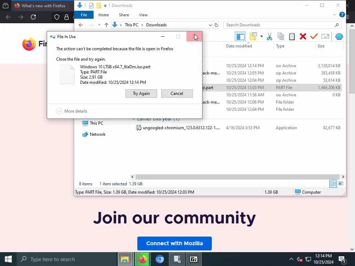
Task: Switch to details view icon
Action: pos(333,184)
